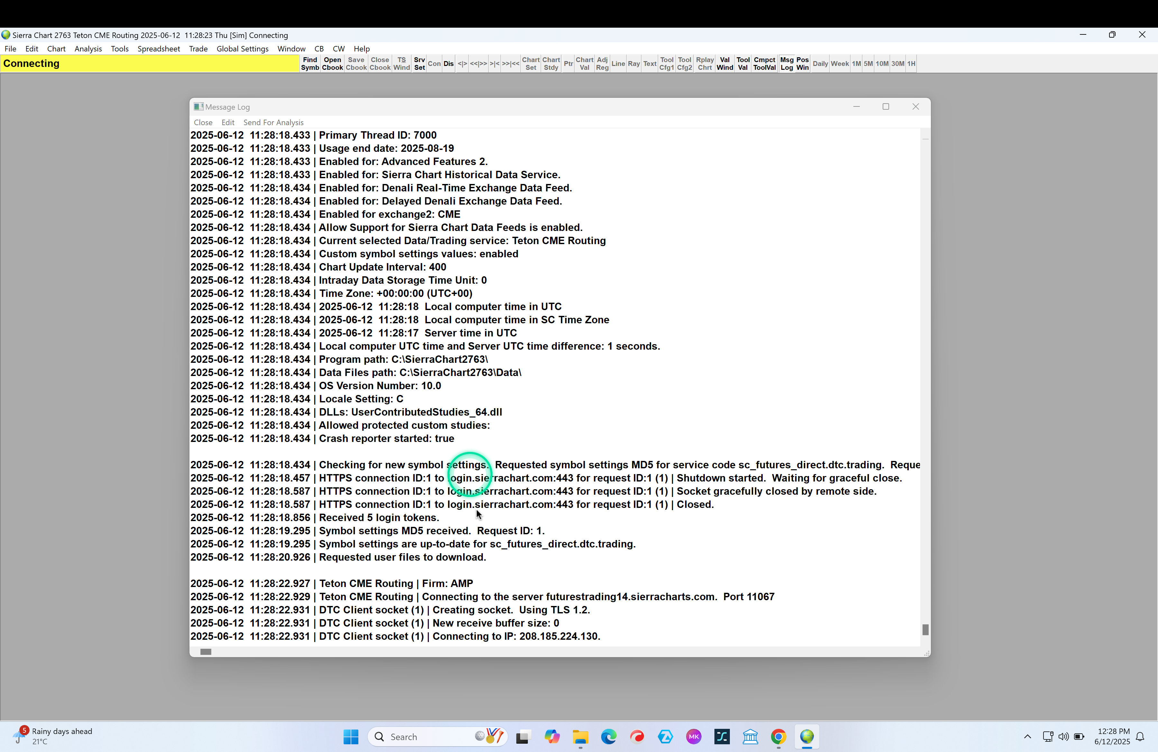Open the Analysis menu
This screenshot has width=1158, height=752.
88,49
